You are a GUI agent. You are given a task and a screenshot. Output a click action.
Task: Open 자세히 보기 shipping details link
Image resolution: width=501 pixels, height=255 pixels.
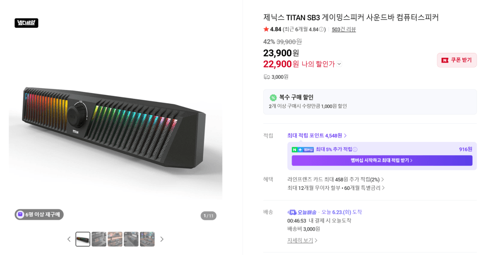click(x=302, y=240)
